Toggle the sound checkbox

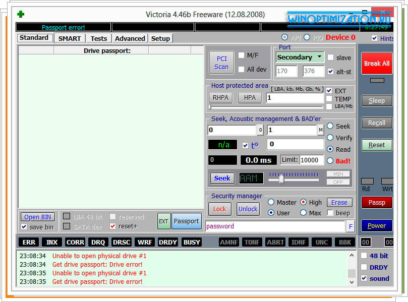point(364,278)
